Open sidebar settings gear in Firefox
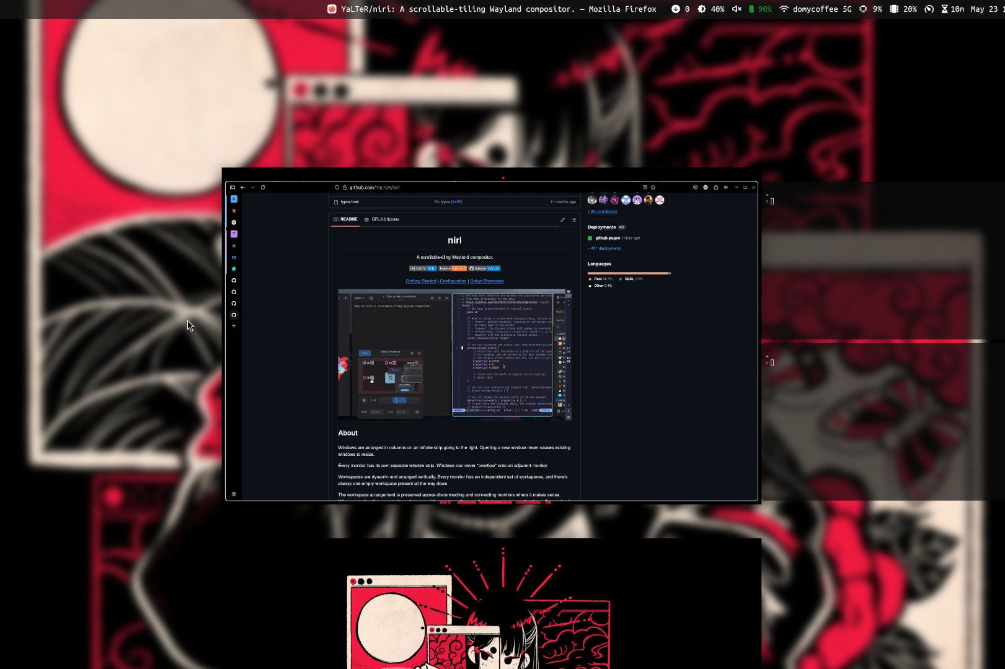The image size is (1005, 669). [234, 494]
